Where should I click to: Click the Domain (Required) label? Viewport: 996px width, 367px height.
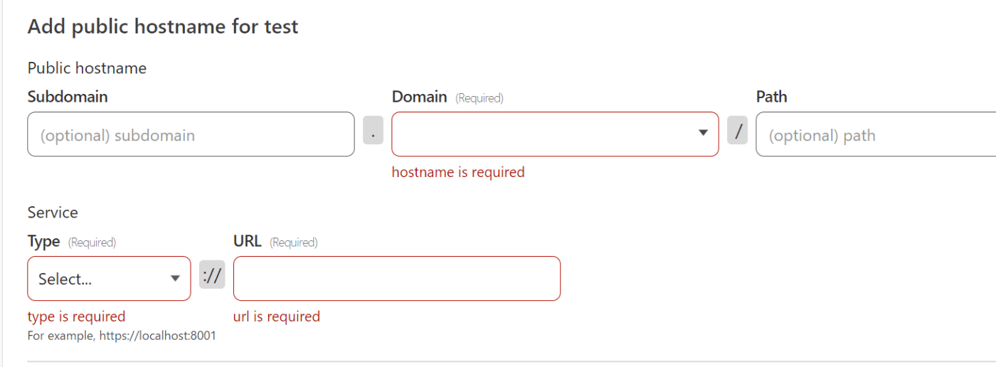(447, 97)
